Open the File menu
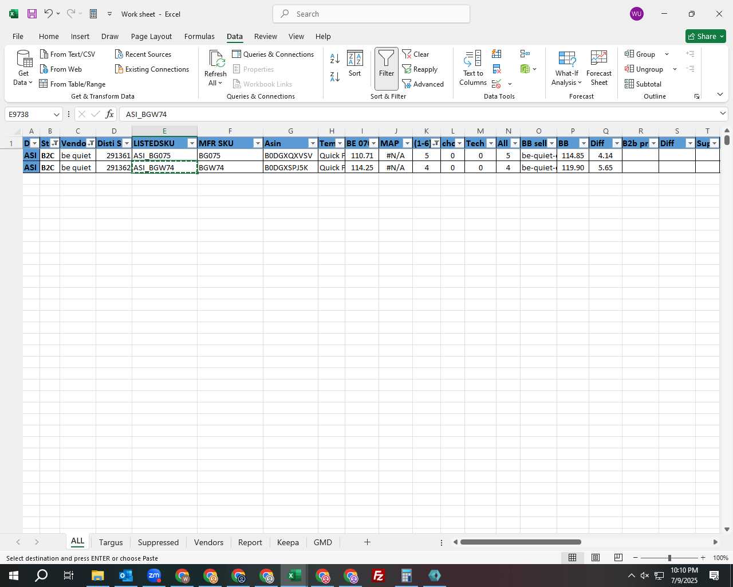 coord(18,36)
